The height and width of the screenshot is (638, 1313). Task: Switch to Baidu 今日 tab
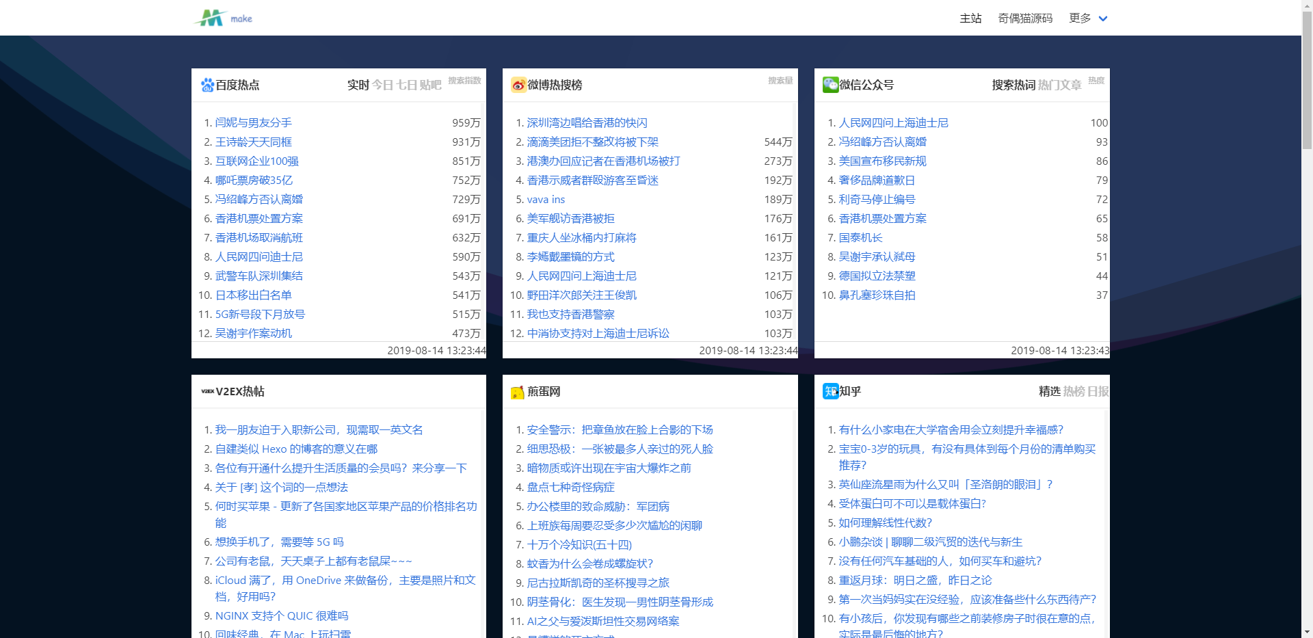[383, 85]
